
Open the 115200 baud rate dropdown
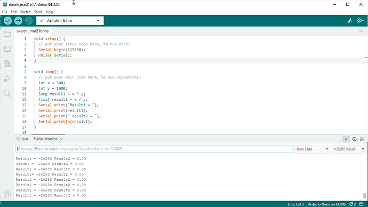pyautogui.click(x=348, y=149)
